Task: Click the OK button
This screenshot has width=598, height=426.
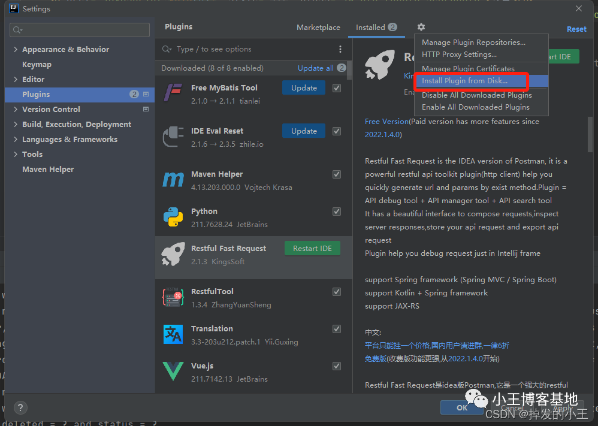Action: pyautogui.click(x=462, y=407)
